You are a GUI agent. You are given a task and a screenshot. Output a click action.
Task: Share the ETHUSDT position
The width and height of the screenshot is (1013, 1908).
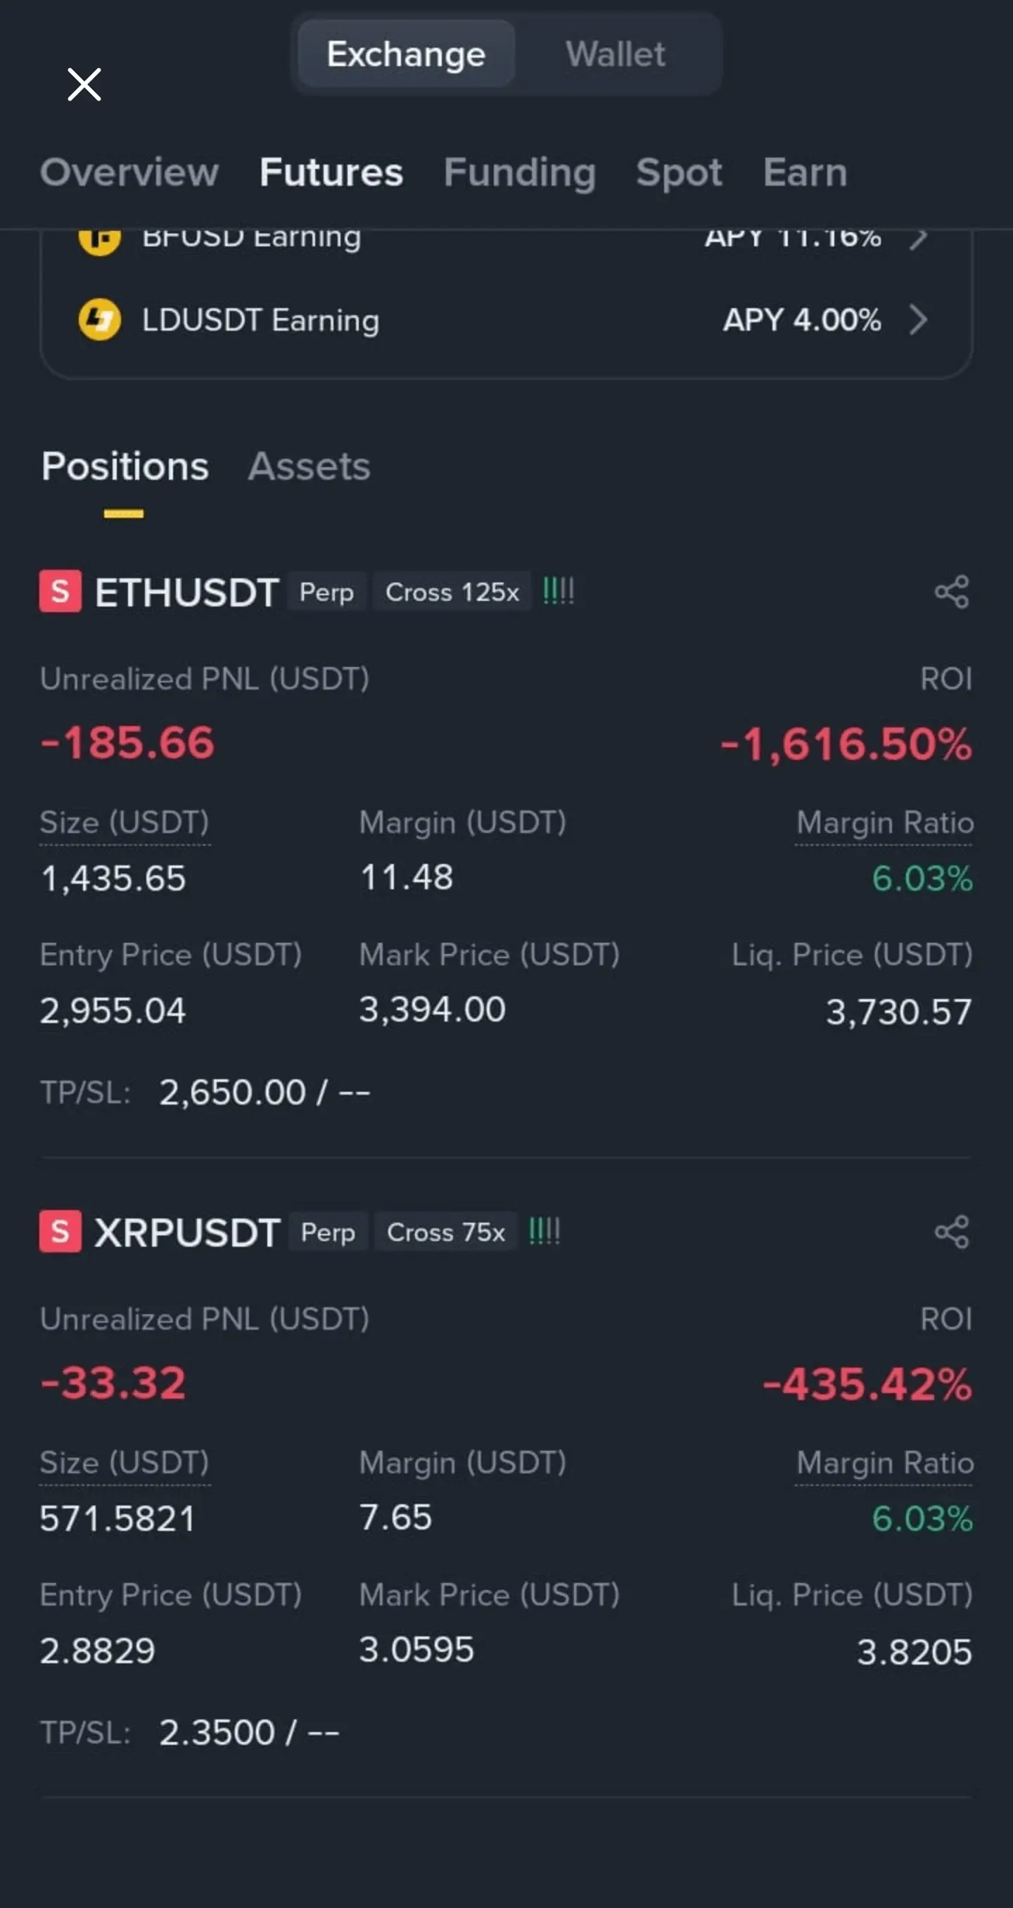click(x=952, y=591)
